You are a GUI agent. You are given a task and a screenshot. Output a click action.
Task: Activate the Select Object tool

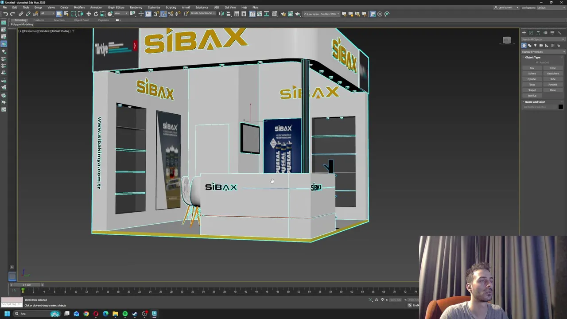click(x=59, y=14)
